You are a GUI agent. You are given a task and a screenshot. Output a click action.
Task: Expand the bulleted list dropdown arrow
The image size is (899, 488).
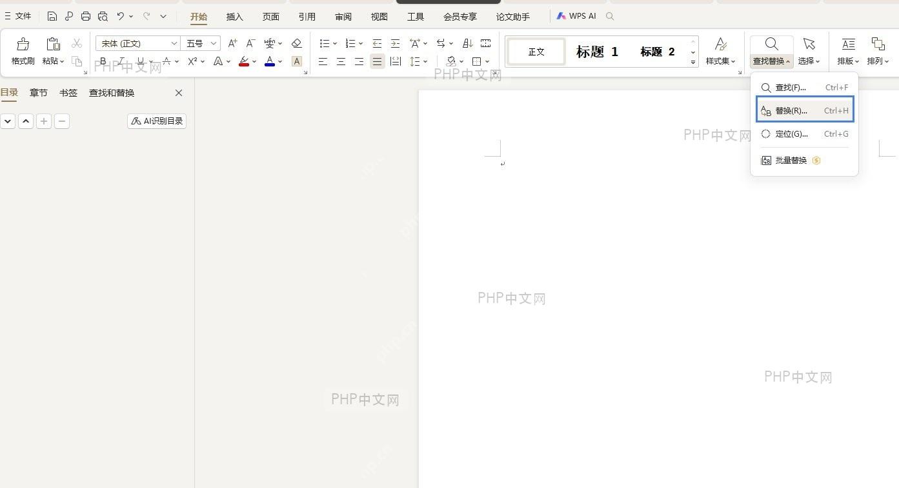tap(335, 43)
